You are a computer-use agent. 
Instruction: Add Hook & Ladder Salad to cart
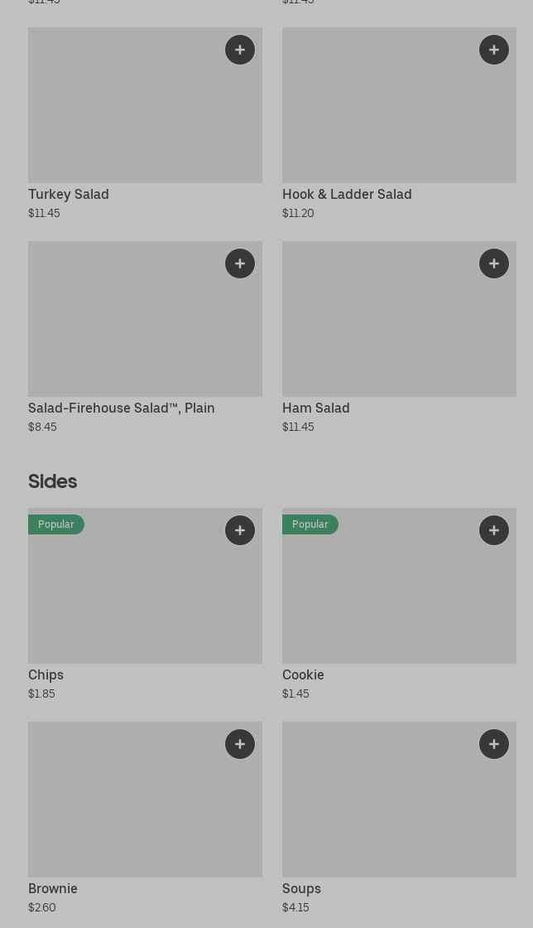click(494, 50)
